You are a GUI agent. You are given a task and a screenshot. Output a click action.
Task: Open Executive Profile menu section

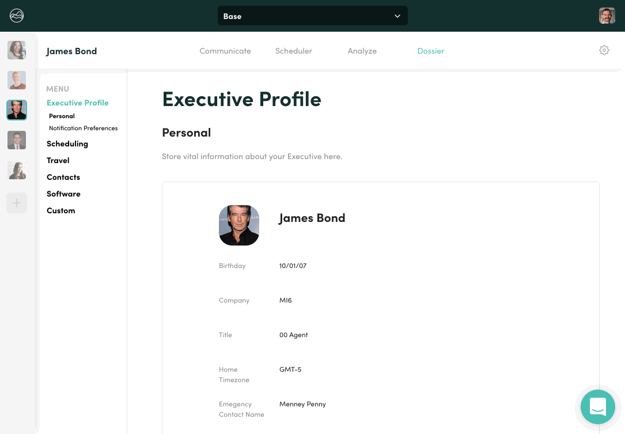click(x=78, y=103)
